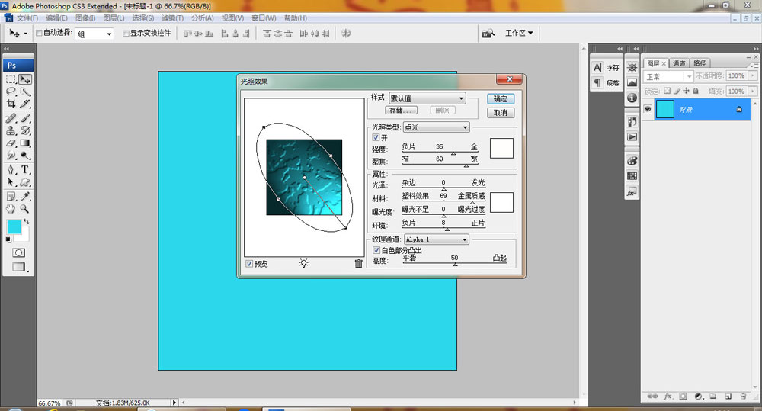Click the 高度 height slider

[x=454, y=264]
